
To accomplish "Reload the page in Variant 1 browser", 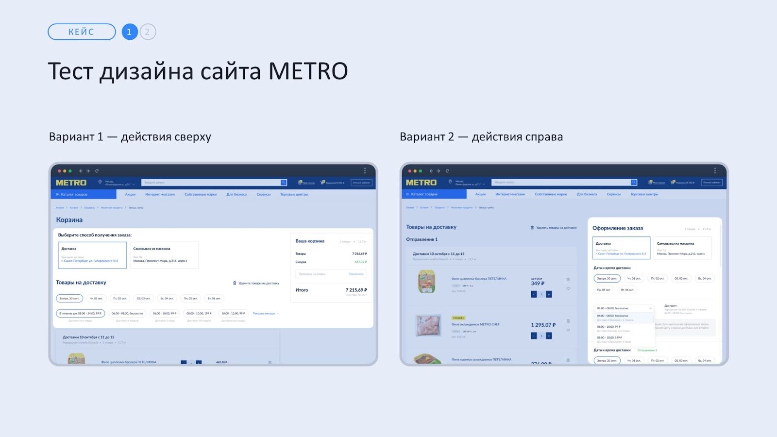I will pyautogui.click(x=97, y=171).
